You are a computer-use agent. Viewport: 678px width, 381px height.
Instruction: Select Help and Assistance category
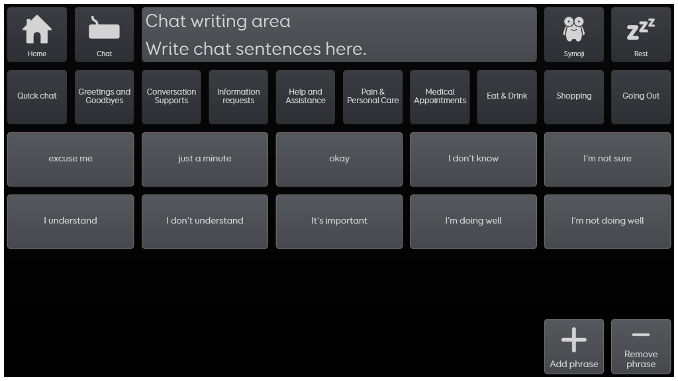(x=306, y=97)
